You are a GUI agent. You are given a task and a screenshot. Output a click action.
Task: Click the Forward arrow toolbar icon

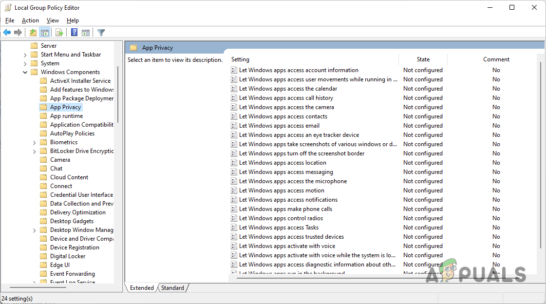coord(18,32)
